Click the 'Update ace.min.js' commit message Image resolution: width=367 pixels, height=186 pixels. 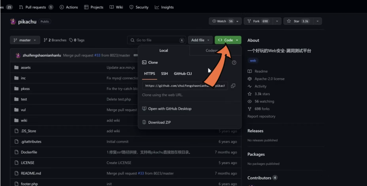[x=121, y=68]
